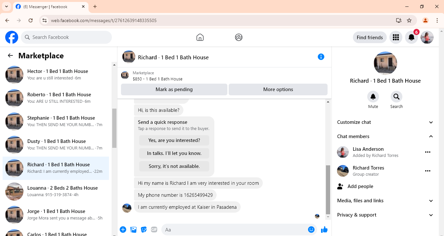444x236 pixels.
Task: Click the install app icon in address bar
Action: pos(399,20)
